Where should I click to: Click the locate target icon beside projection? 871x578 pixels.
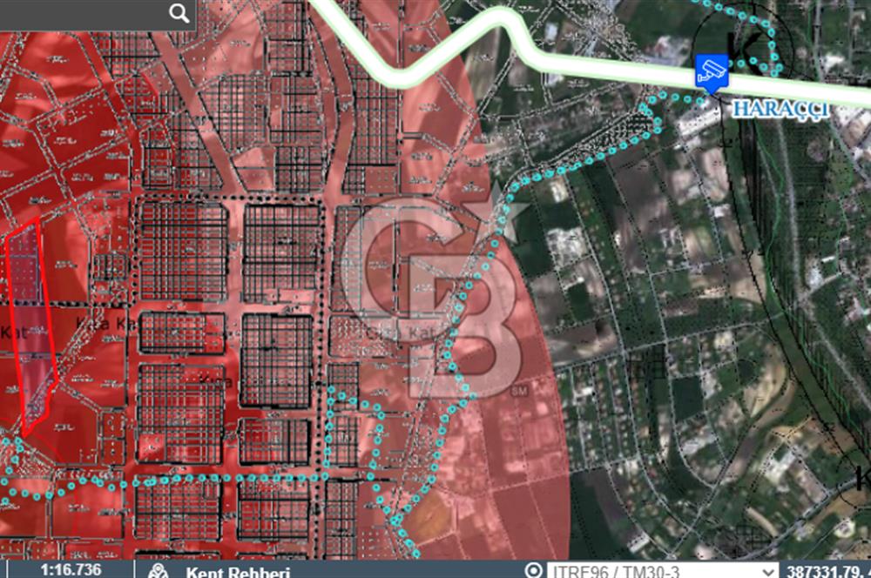(533, 570)
